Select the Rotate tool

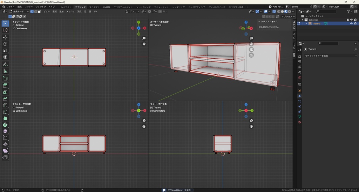(5, 44)
